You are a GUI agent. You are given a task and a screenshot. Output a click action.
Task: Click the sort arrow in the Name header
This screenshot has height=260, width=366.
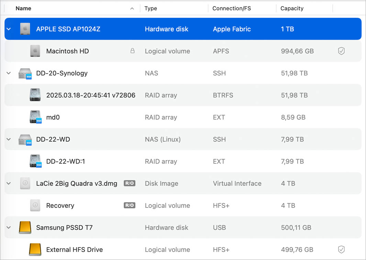pos(132,8)
